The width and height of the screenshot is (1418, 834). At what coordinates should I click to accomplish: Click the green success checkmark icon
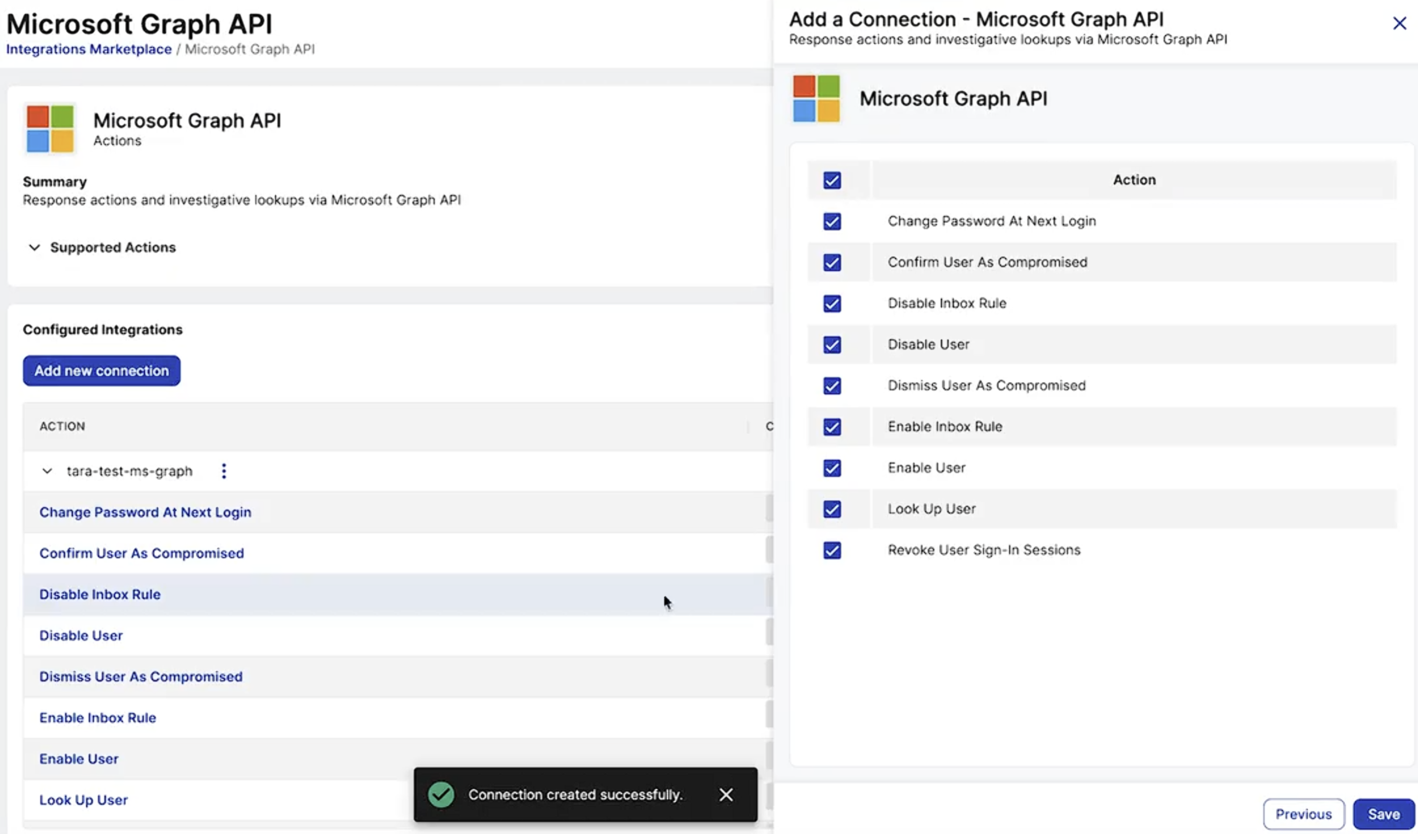pyautogui.click(x=441, y=794)
